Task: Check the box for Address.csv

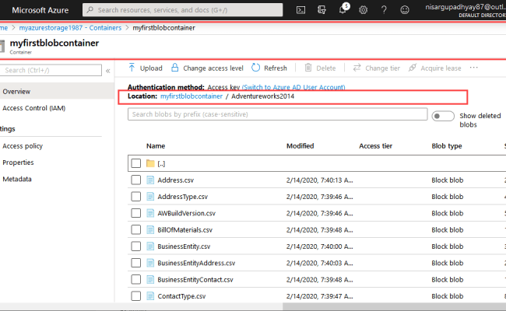Action: (x=136, y=180)
